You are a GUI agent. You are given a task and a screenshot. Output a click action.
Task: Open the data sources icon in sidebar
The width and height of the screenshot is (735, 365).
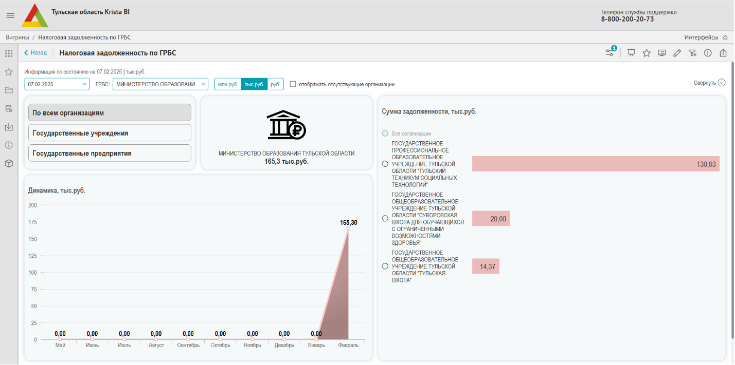point(8,109)
